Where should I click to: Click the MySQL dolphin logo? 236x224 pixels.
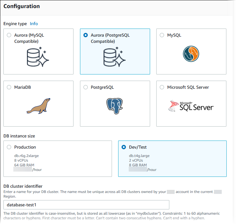[x=191, y=53]
